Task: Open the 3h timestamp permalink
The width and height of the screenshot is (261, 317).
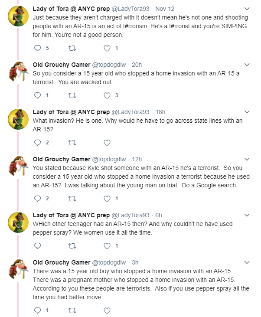Action: click(x=135, y=262)
